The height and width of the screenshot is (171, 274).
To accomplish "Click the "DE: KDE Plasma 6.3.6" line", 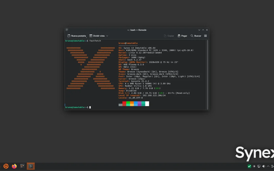I will (131, 65).
